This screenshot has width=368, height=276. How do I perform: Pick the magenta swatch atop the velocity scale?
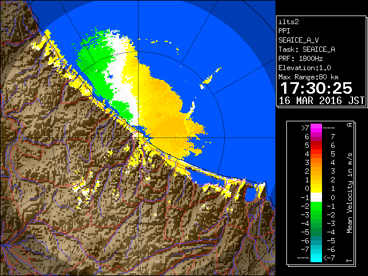pyautogui.click(x=316, y=128)
